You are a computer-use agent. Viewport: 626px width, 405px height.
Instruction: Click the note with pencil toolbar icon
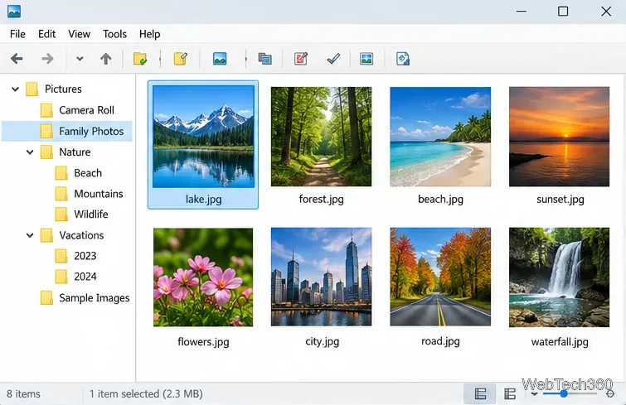click(x=181, y=59)
